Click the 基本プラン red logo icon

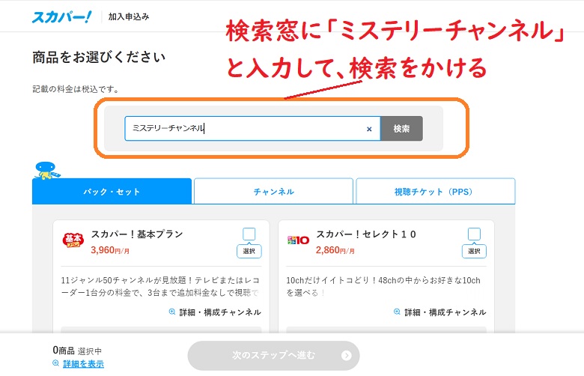pos(73,240)
